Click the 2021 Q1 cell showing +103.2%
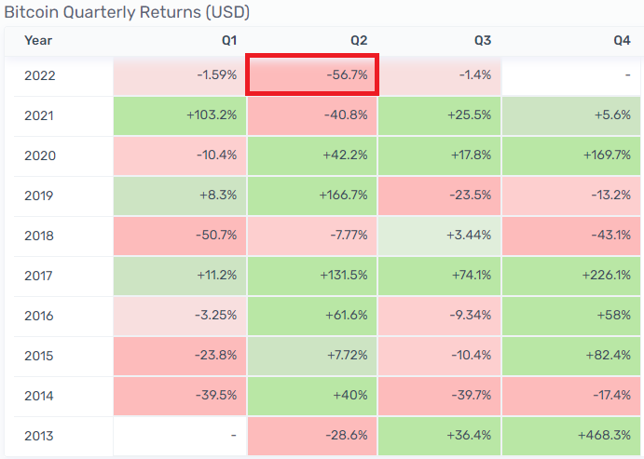Screen dimensions: 644x459 point(180,115)
